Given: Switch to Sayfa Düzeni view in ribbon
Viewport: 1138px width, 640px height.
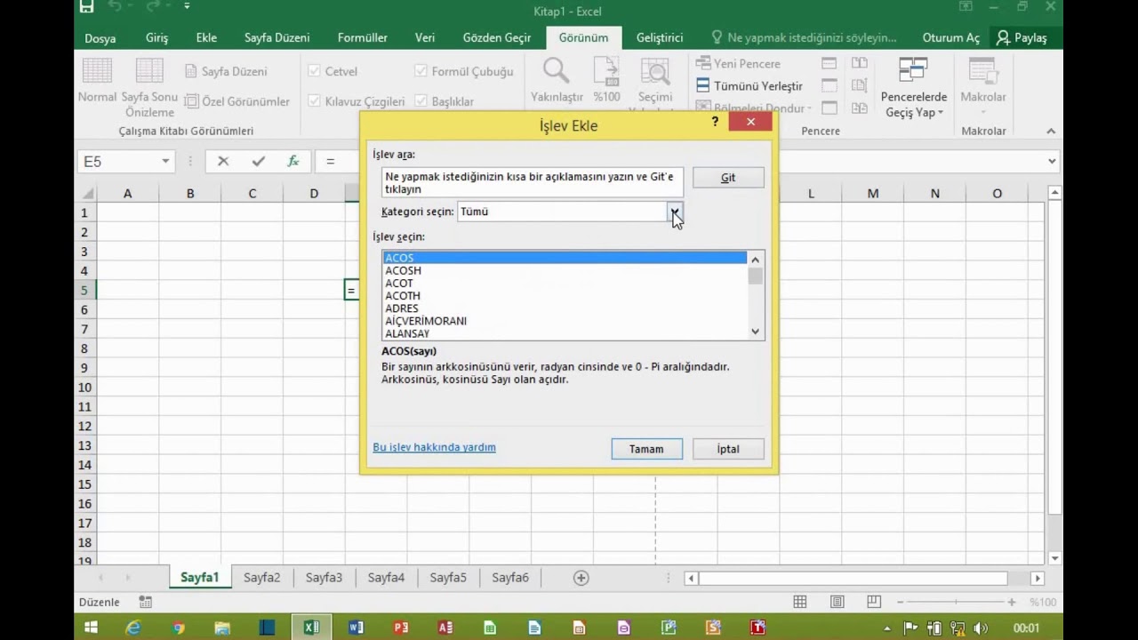Looking at the screenshot, I should point(226,71).
